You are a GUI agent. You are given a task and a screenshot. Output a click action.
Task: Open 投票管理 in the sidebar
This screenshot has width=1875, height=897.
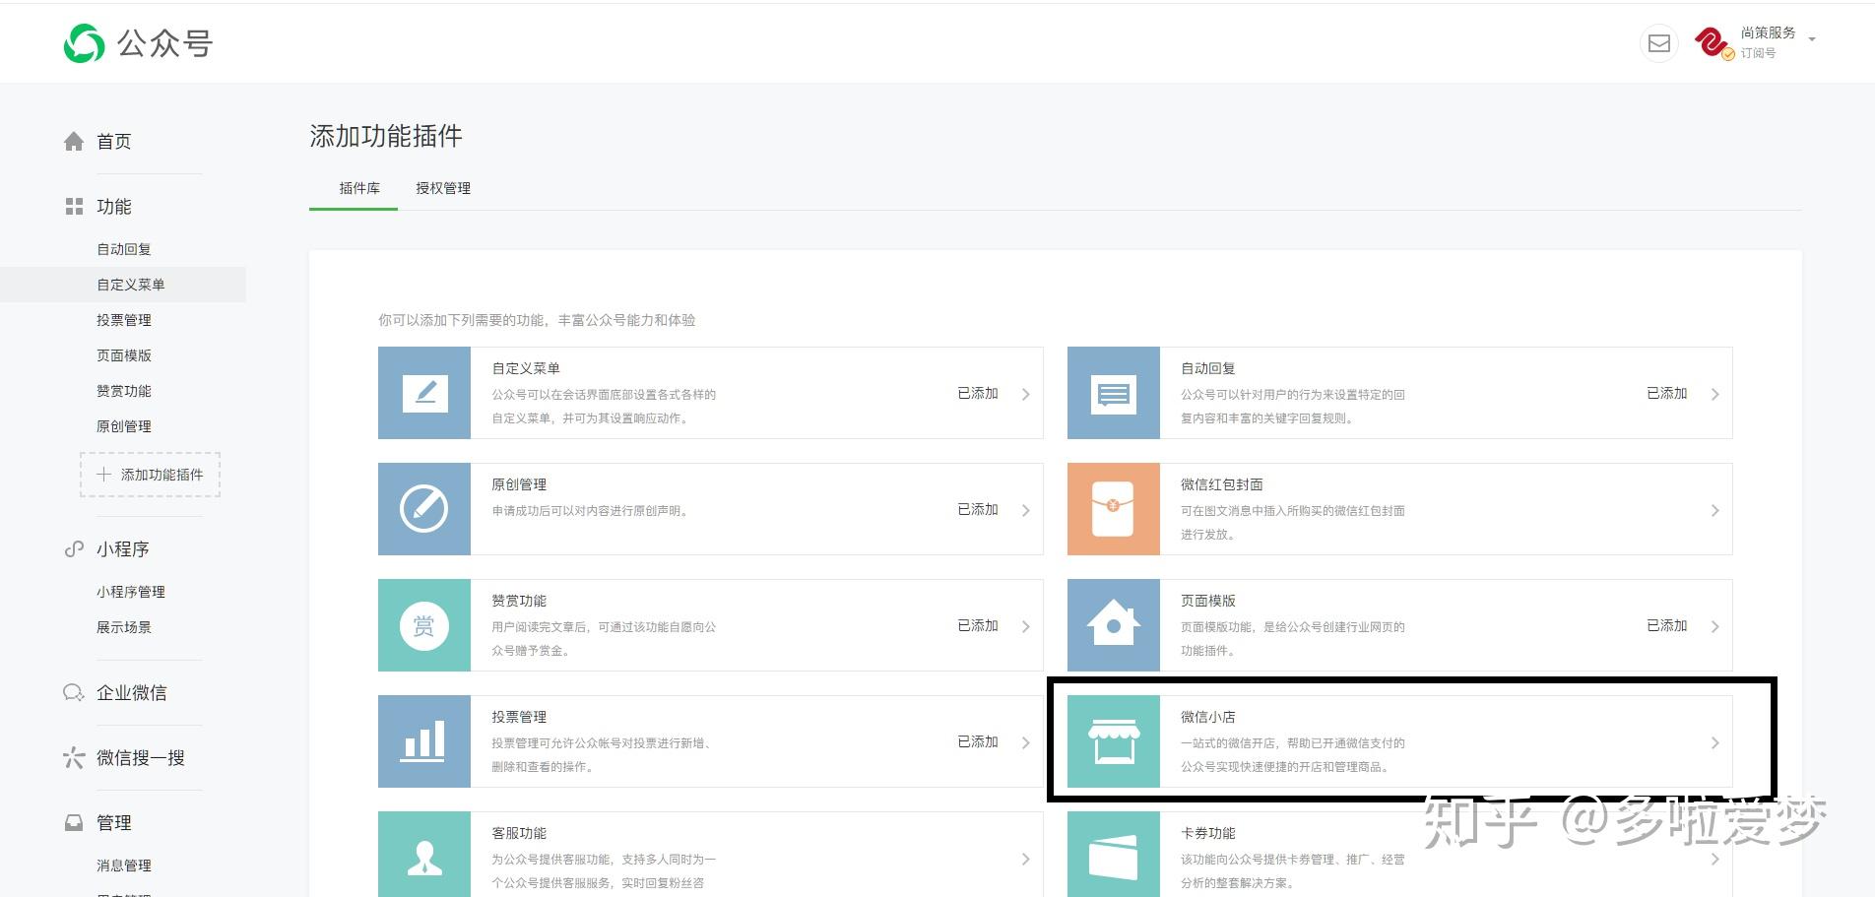[x=124, y=320]
